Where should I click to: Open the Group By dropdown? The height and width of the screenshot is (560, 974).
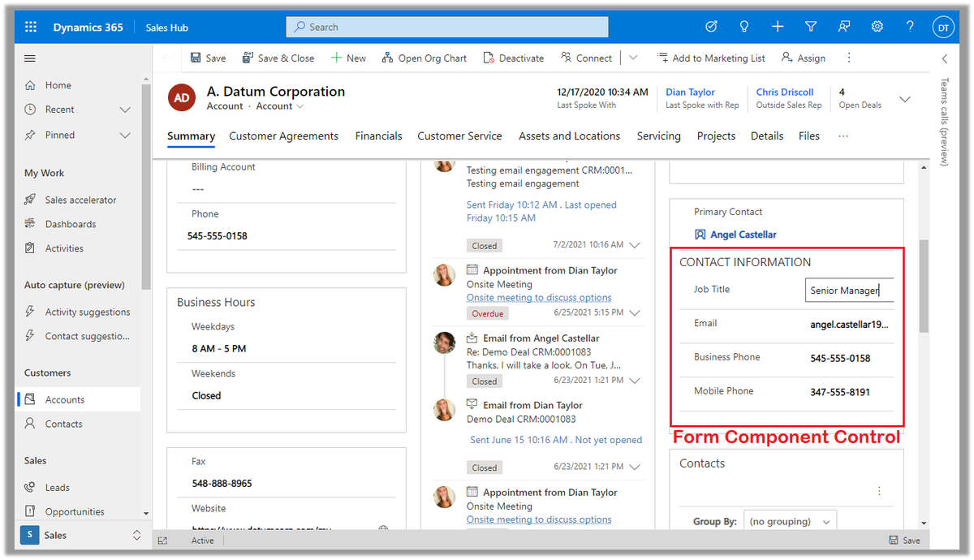pos(790,521)
